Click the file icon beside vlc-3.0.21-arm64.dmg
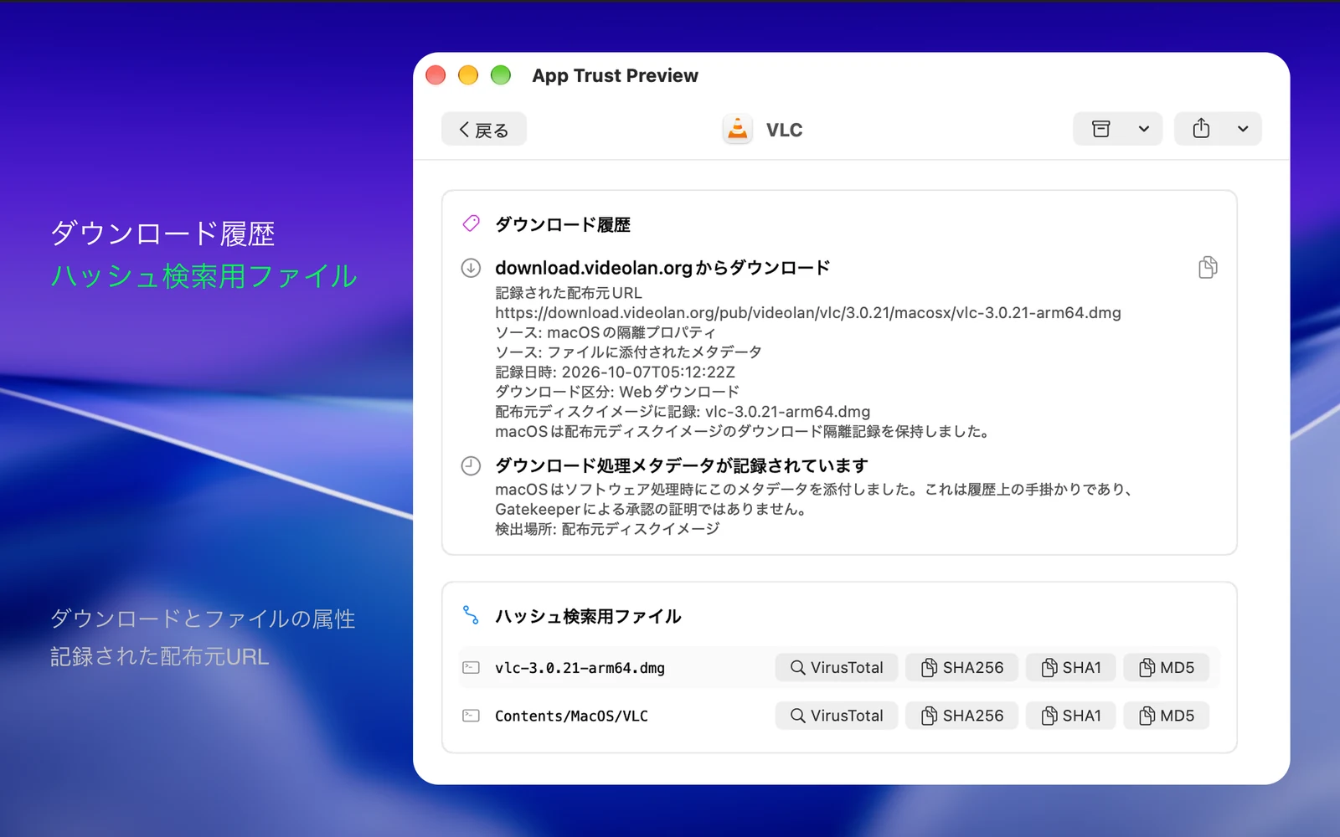This screenshot has height=837, width=1340. click(x=471, y=667)
